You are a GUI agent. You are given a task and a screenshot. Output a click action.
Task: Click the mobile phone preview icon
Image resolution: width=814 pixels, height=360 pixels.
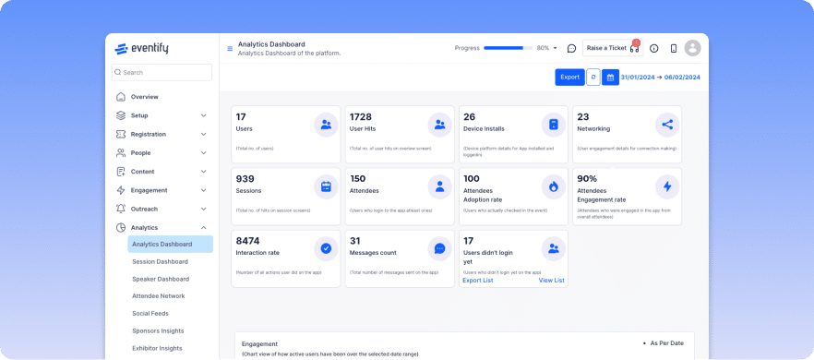pyautogui.click(x=674, y=48)
